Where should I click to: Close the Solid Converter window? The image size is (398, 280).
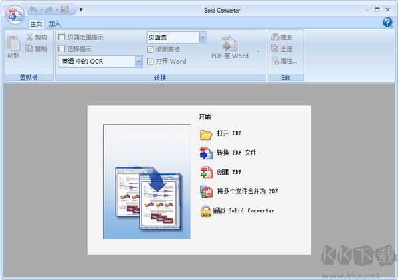click(x=387, y=10)
